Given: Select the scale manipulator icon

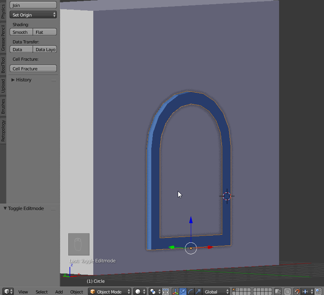Looking at the screenshot, I should click(198, 292).
